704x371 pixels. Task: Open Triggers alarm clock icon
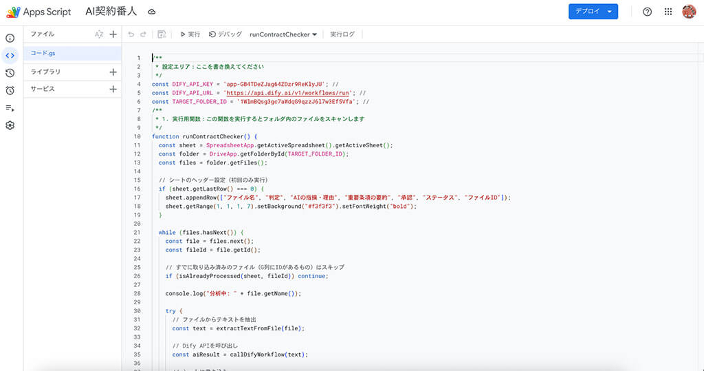pos(10,90)
